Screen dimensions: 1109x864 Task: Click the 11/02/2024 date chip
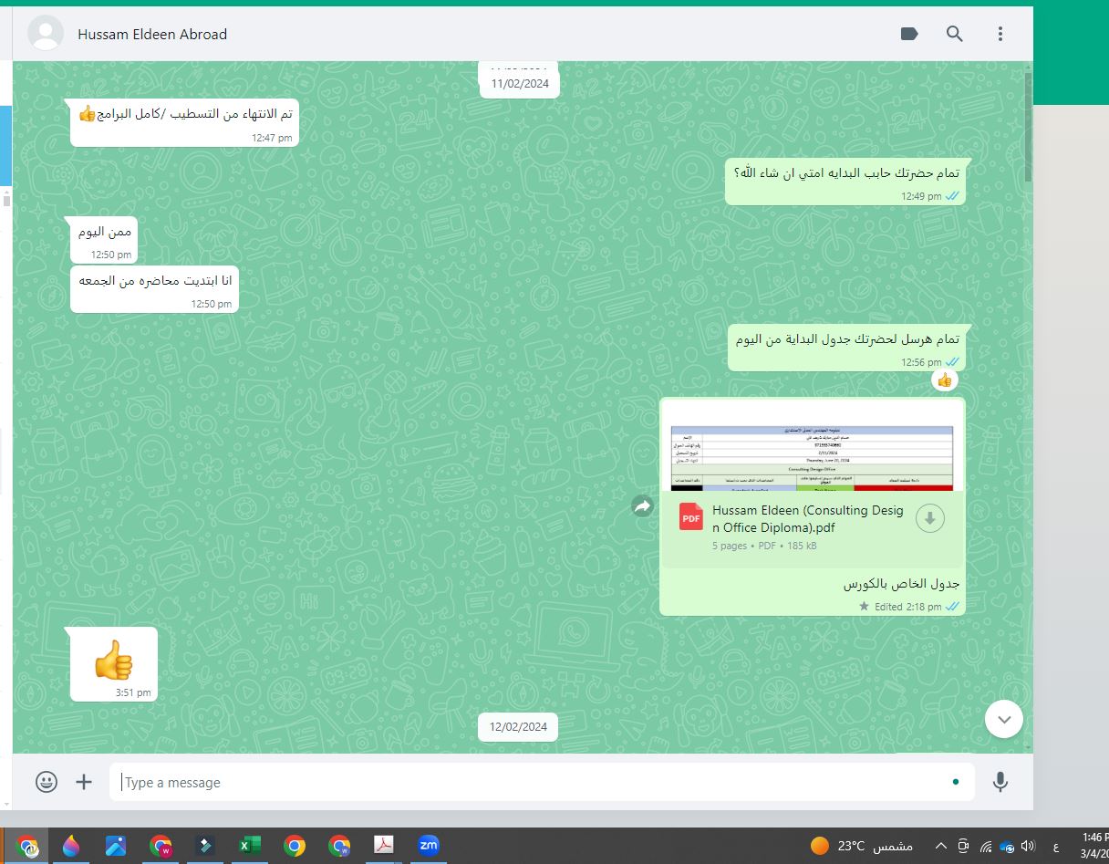point(520,84)
